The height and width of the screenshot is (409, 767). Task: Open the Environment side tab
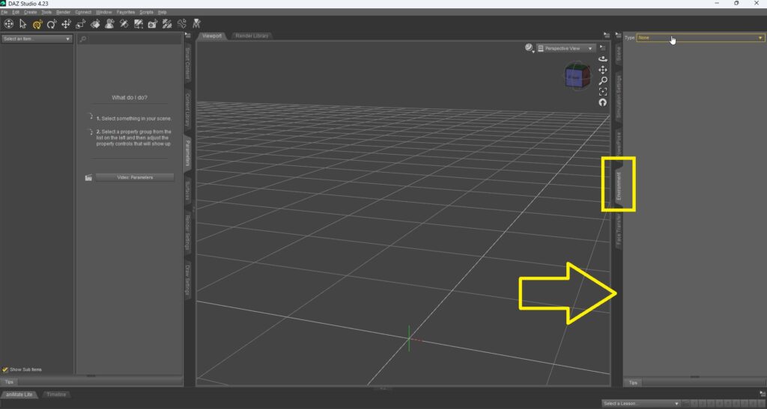(618, 186)
